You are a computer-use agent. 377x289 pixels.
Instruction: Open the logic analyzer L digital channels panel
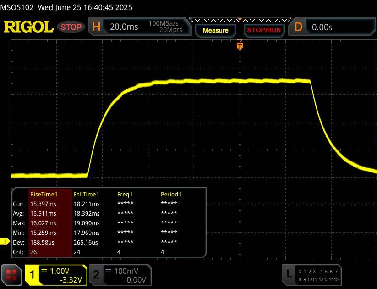click(x=311, y=275)
